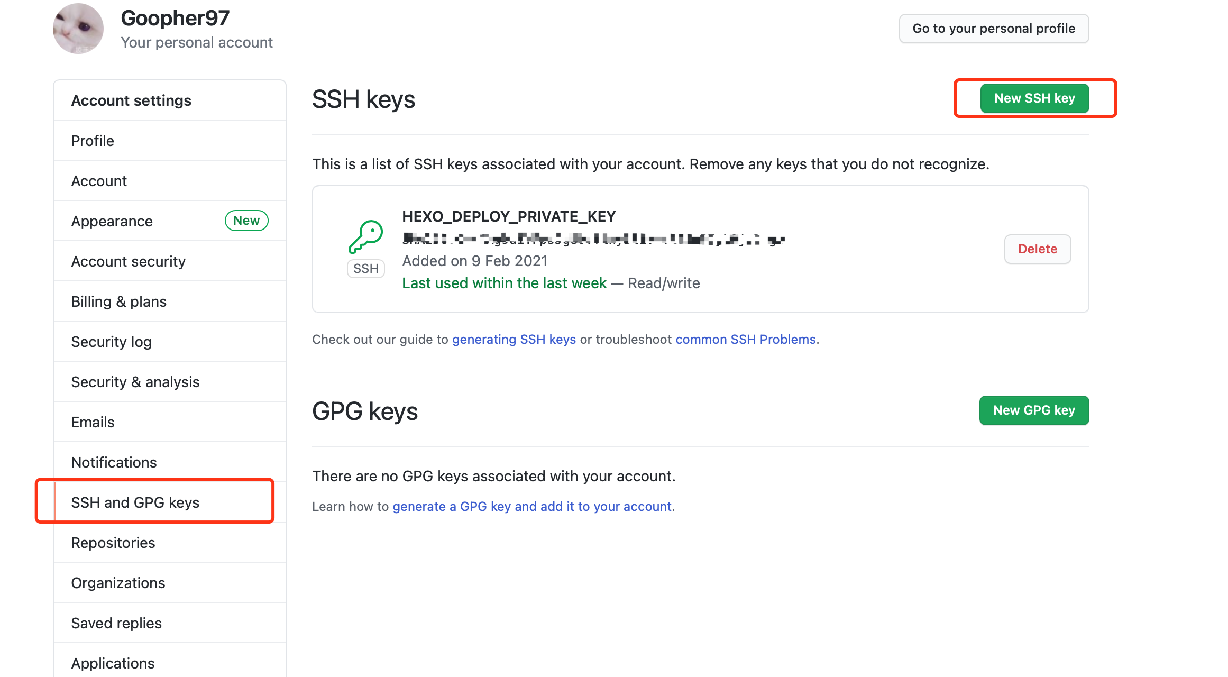Delete the HEXO_DEPLOY_PRIVATE_KEY

1038,249
